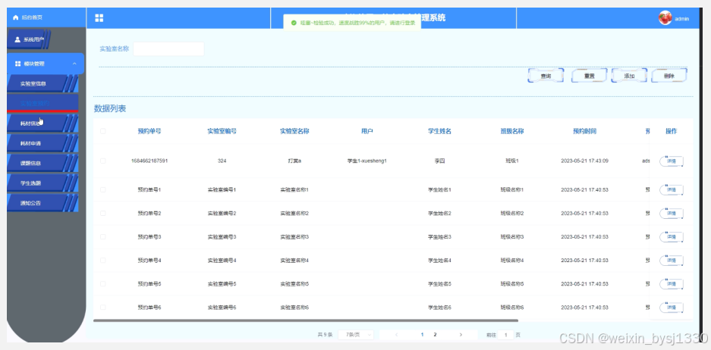Click the 324 lab number cell
The height and width of the screenshot is (350, 711).
[x=222, y=161]
